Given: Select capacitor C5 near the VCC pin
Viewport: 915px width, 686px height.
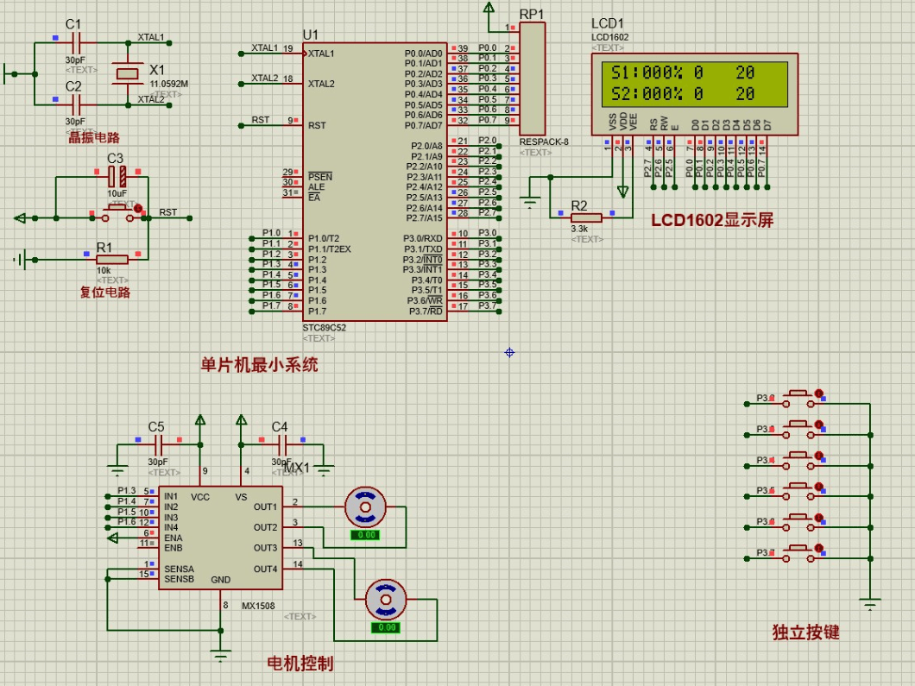Looking at the screenshot, I should pos(157,444).
